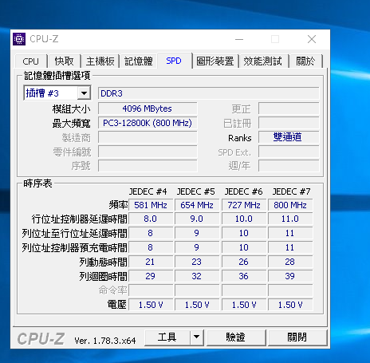Click the empty 序號 field

pyautogui.click(x=148, y=166)
